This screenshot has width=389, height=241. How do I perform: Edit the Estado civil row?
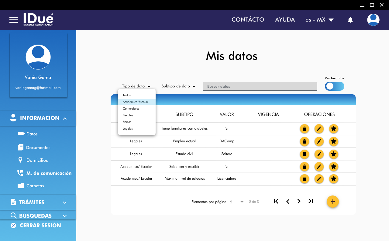[319, 154]
